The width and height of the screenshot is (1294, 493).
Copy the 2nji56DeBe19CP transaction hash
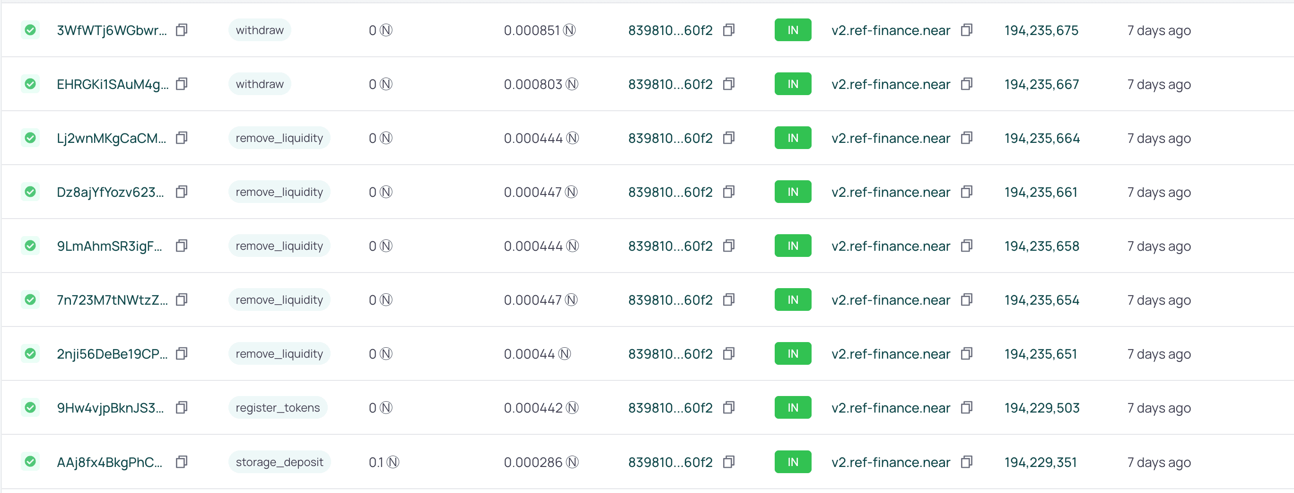pyautogui.click(x=181, y=353)
